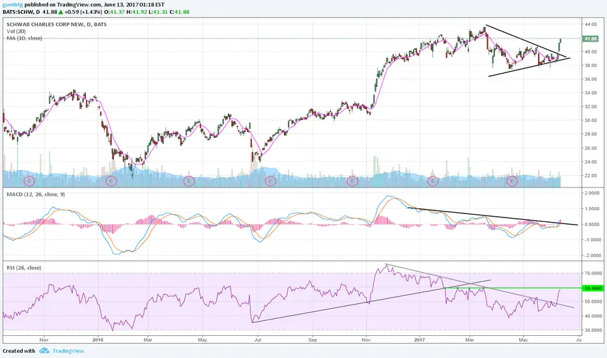Open the gumbtg author profile link
The width and height of the screenshot is (607, 358).
(12, 5)
